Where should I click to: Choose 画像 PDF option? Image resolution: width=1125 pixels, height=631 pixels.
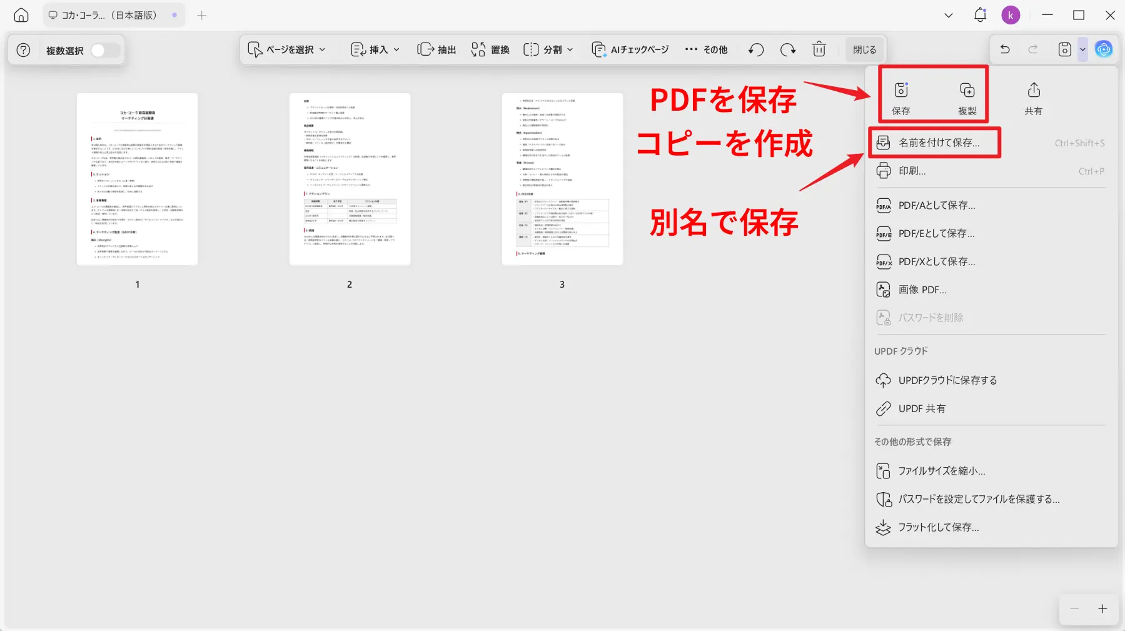click(991, 290)
